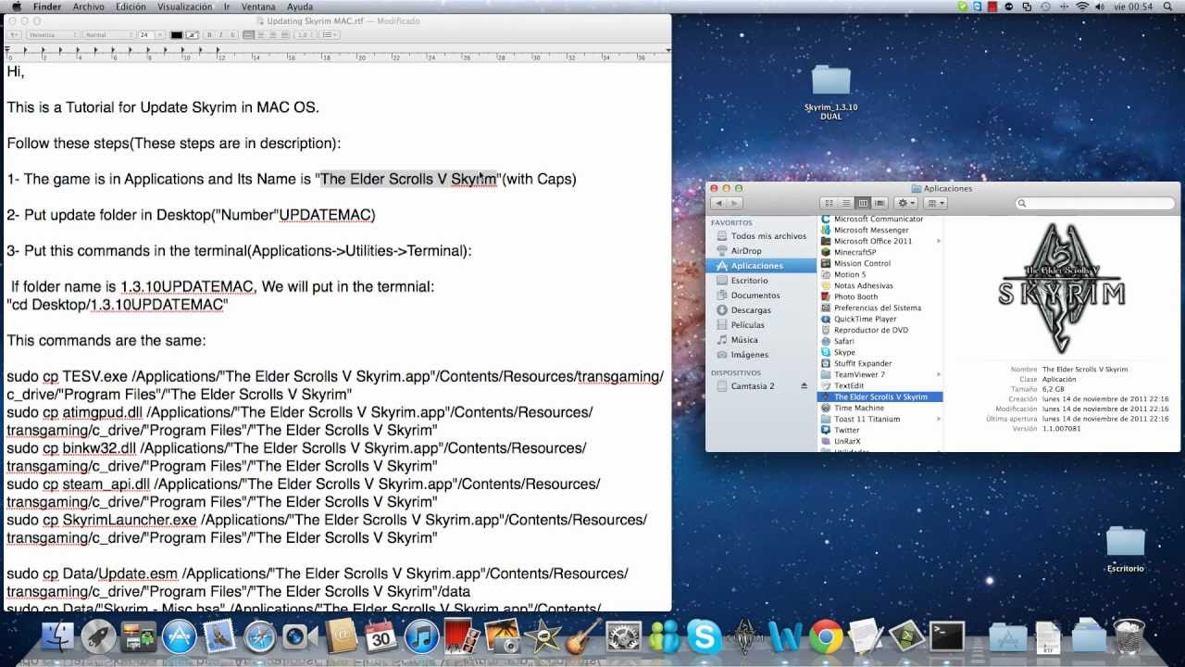This screenshot has height=667, width=1185.
Task: Select AirDrop in Finder sidebar
Action: (x=746, y=251)
